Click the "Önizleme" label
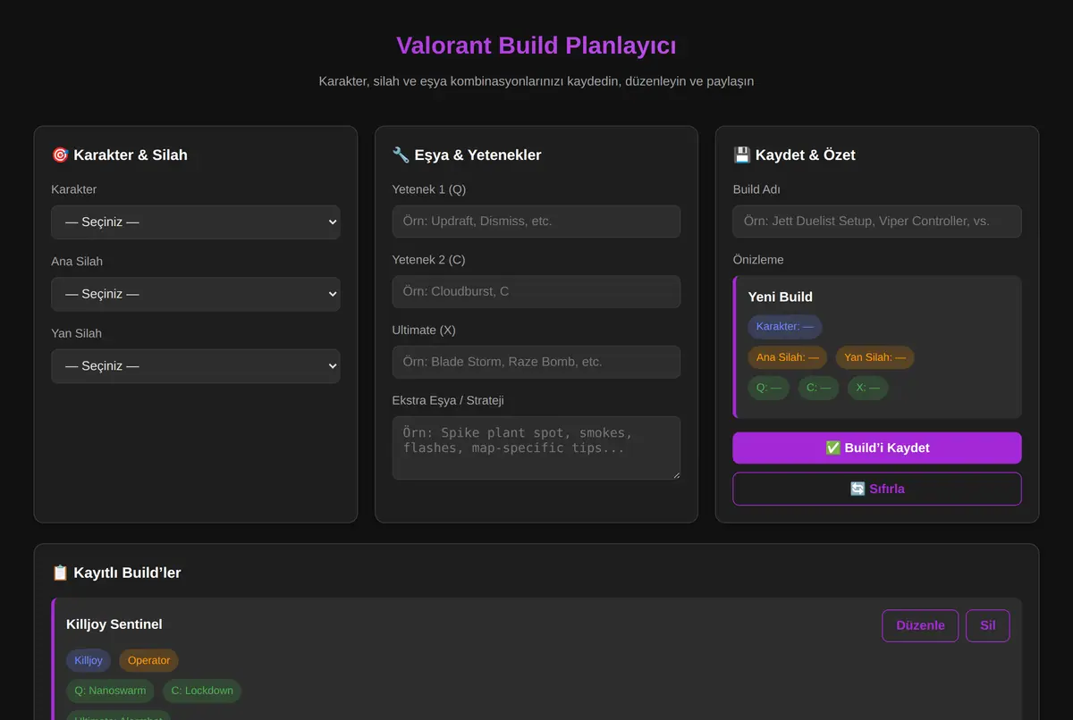 pos(758,260)
